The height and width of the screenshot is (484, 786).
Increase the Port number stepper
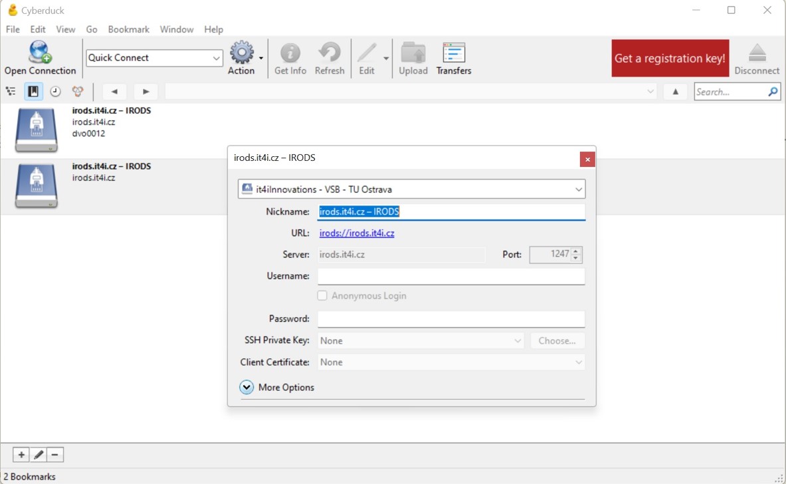click(x=576, y=251)
